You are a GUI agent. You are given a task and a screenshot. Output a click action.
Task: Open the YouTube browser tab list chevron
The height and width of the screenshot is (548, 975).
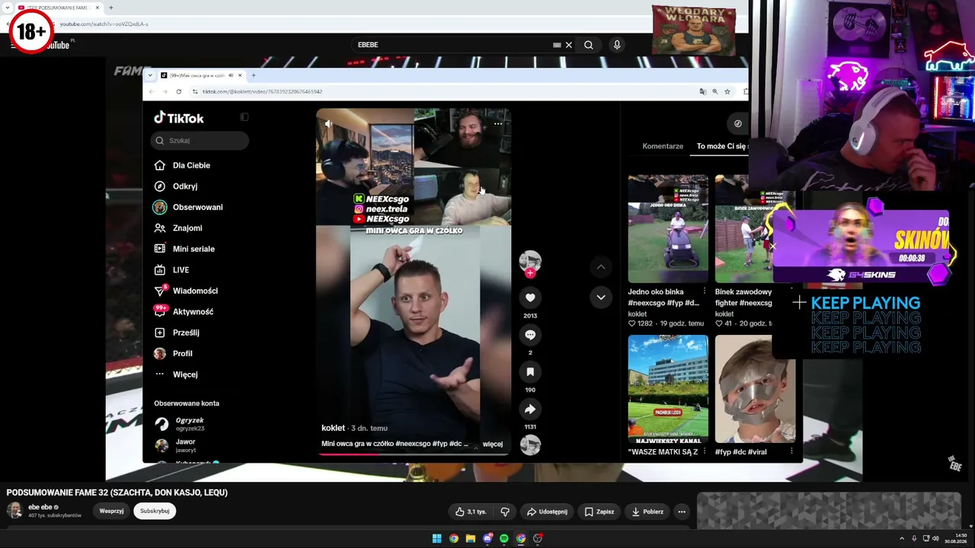8,8
